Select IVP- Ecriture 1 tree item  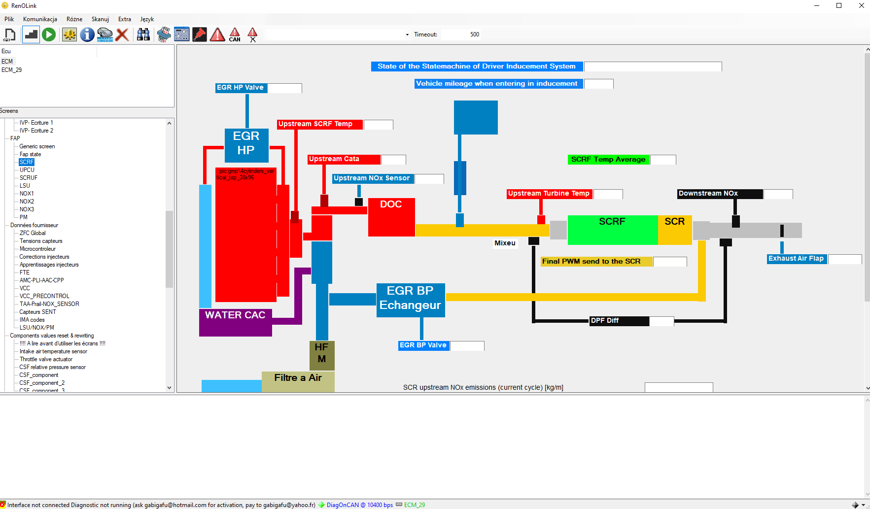[36, 123]
